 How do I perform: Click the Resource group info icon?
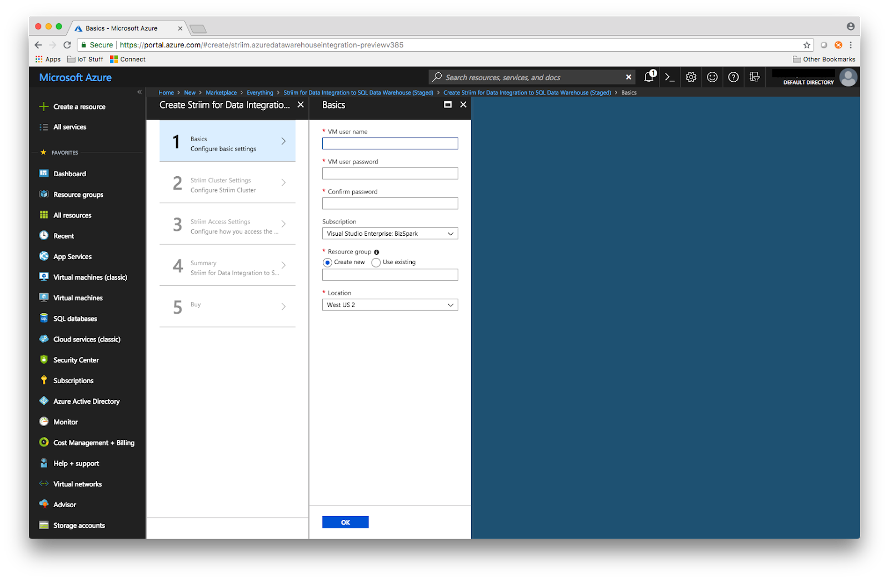pyautogui.click(x=376, y=252)
